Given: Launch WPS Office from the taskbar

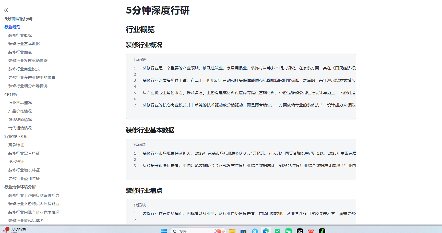Looking at the screenshot, I should (311, 231).
